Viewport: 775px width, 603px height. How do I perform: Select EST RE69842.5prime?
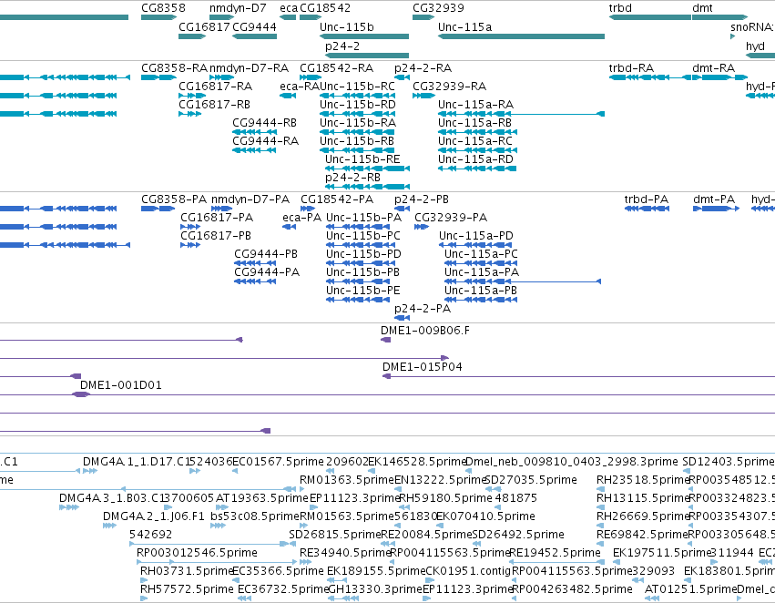click(600, 544)
